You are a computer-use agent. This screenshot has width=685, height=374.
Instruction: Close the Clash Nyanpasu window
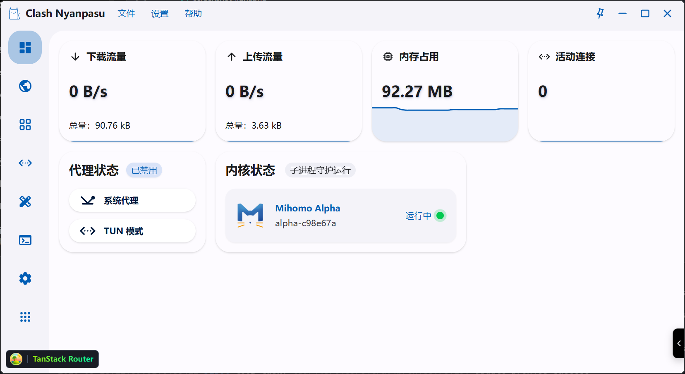click(x=667, y=14)
